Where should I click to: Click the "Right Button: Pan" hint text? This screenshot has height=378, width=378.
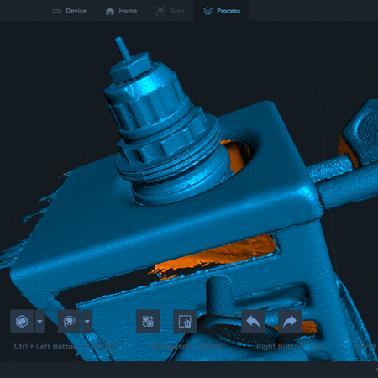point(290,347)
